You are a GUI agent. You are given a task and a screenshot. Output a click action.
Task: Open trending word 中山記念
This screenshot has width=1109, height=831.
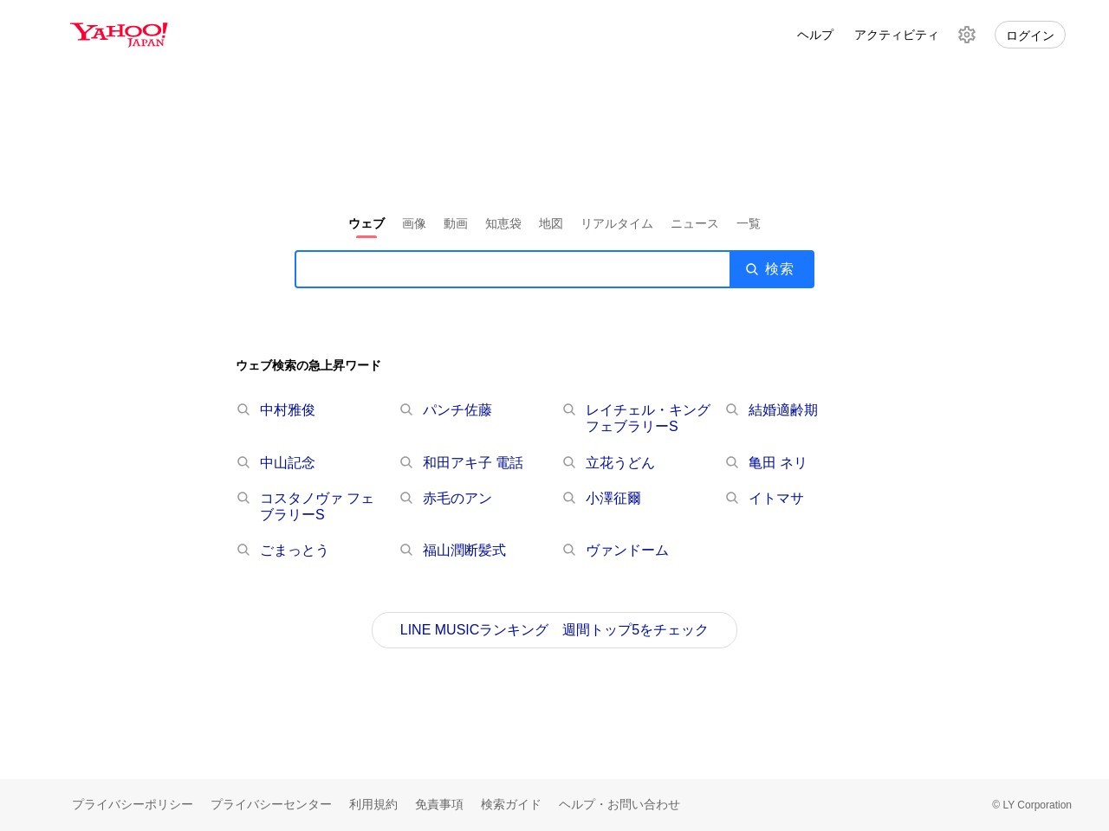point(288,463)
